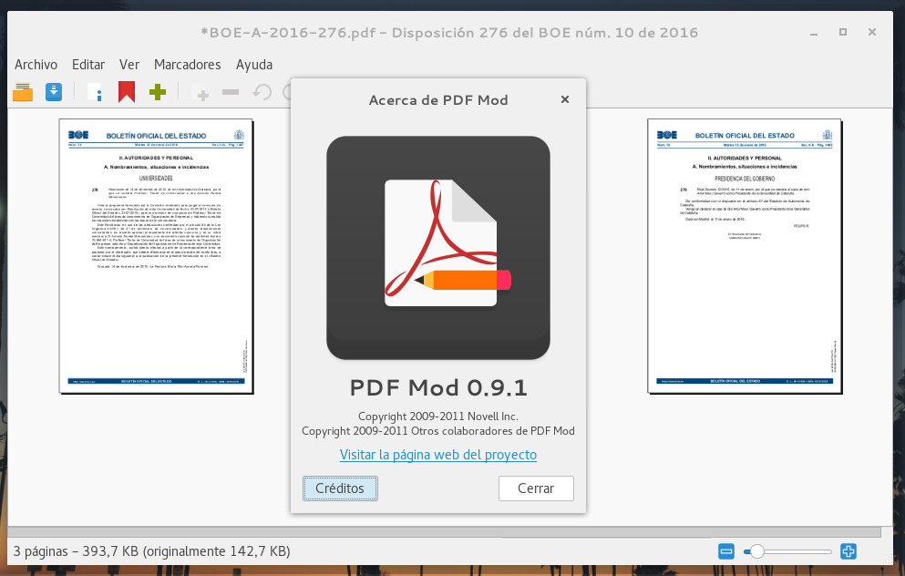Viewport: 905px width, 576px height.
Task: Open the Editar menu
Action: (x=88, y=65)
